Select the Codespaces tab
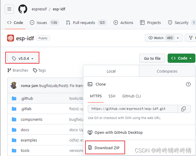 pyautogui.click(x=167, y=71)
